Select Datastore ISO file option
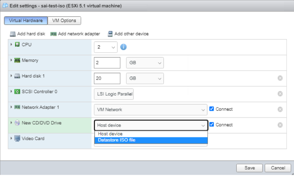 click(151, 140)
